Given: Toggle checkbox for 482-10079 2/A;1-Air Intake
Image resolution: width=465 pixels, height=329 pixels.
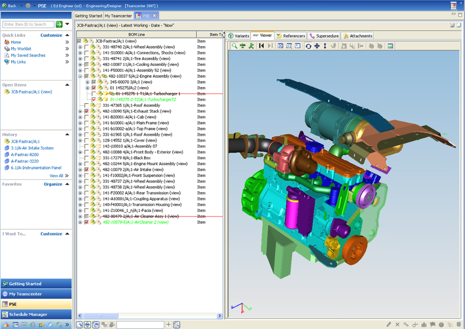Looking at the screenshot, I should point(86,170).
